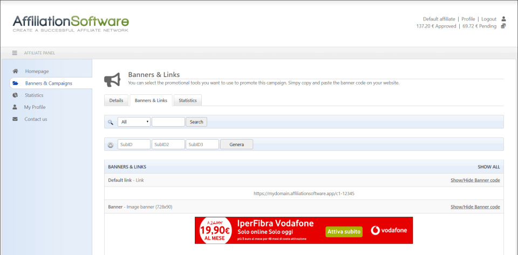This screenshot has height=255, width=518.
Task: Open My Profile in sidebar
Action: pyautogui.click(x=35, y=107)
